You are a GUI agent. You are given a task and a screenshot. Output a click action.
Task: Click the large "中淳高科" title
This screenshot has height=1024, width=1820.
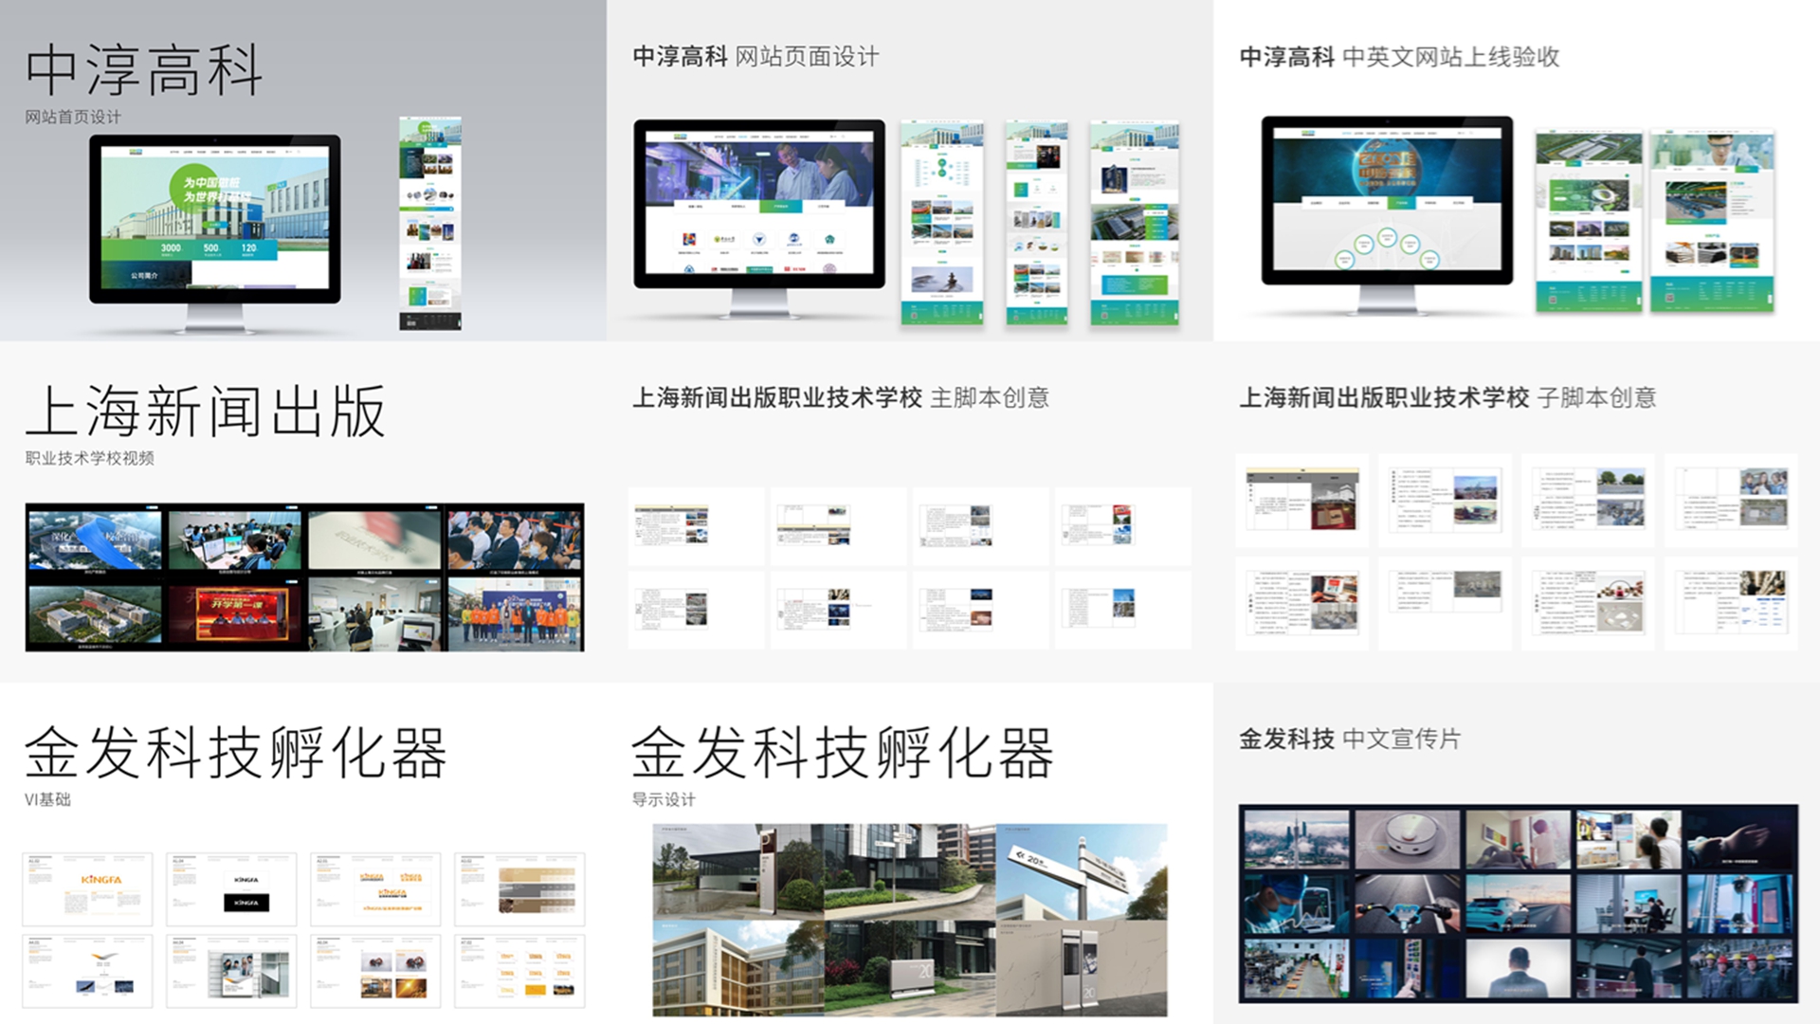tap(144, 70)
